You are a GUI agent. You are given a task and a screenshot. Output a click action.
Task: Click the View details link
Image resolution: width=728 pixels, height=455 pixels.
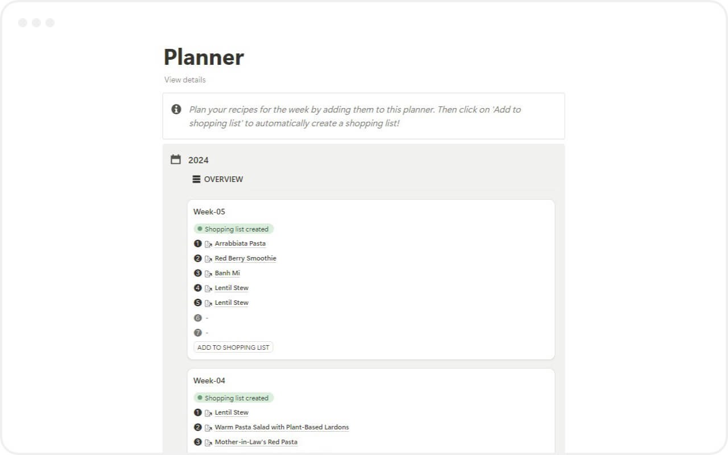[x=185, y=80]
